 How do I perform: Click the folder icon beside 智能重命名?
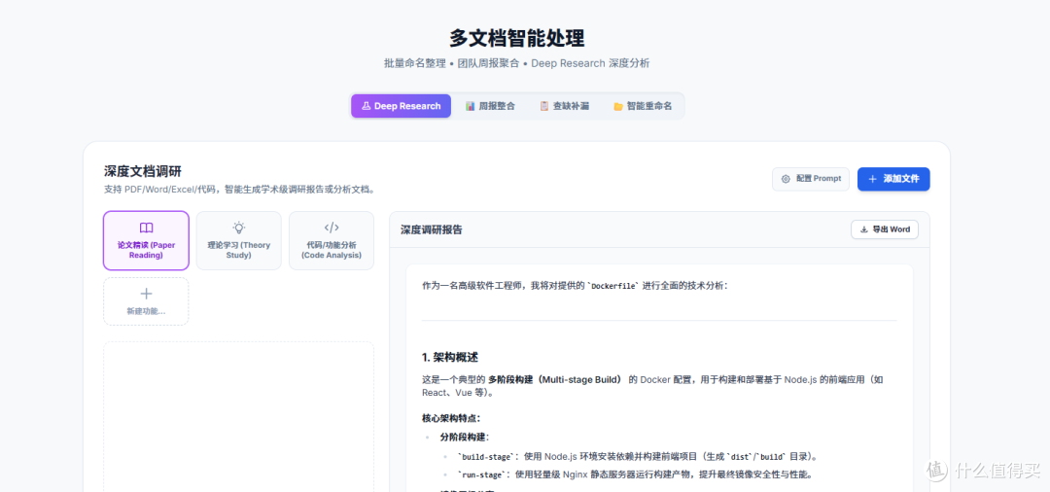(618, 106)
